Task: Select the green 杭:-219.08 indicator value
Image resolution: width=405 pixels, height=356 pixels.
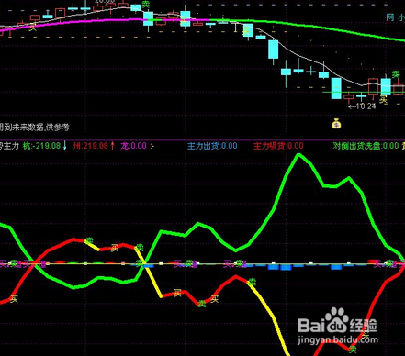Action: [x=42, y=146]
